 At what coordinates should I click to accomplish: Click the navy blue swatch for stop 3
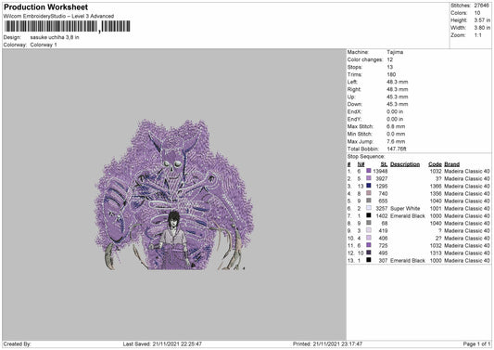pyautogui.click(x=368, y=186)
